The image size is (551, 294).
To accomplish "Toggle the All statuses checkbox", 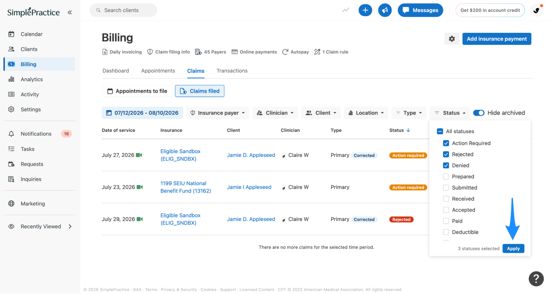I will (x=440, y=131).
